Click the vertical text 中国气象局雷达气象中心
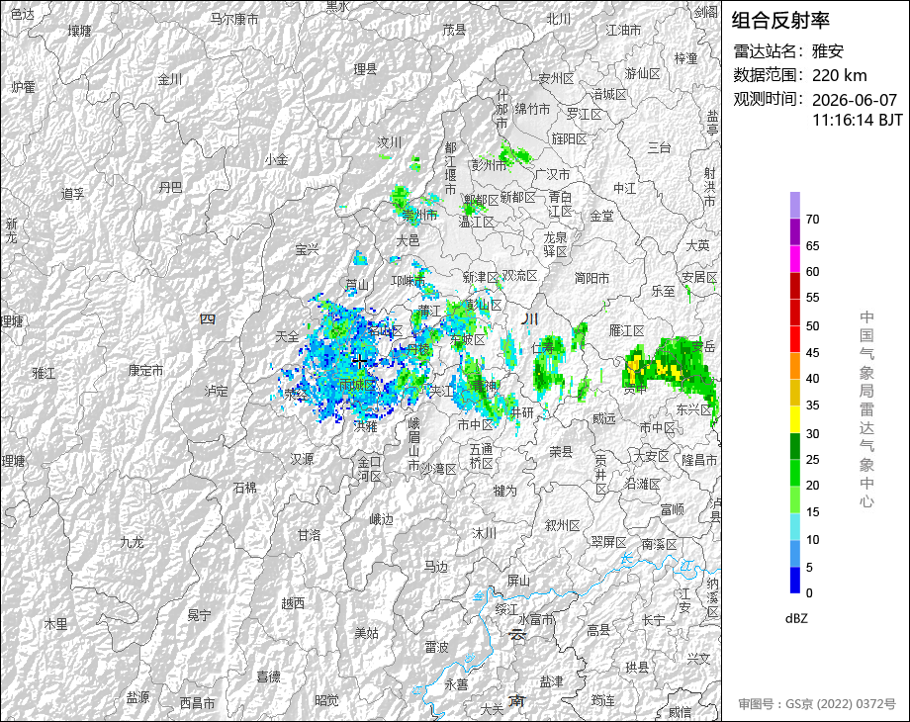Image resolution: width=910 pixels, height=722 pixels. tap(866, 409)
